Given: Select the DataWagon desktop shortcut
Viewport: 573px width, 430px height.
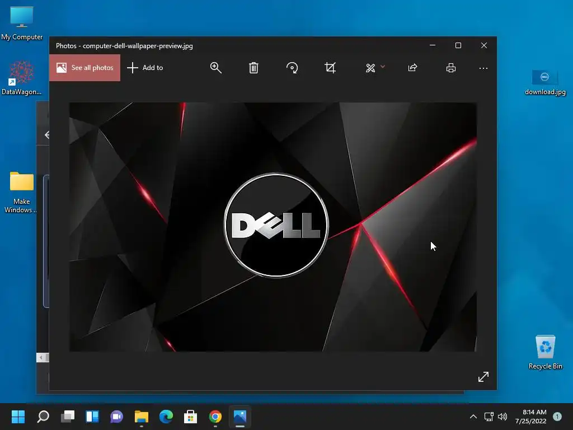Looking at the screenshot, I should pyautogui.click(x=22, y=78).
